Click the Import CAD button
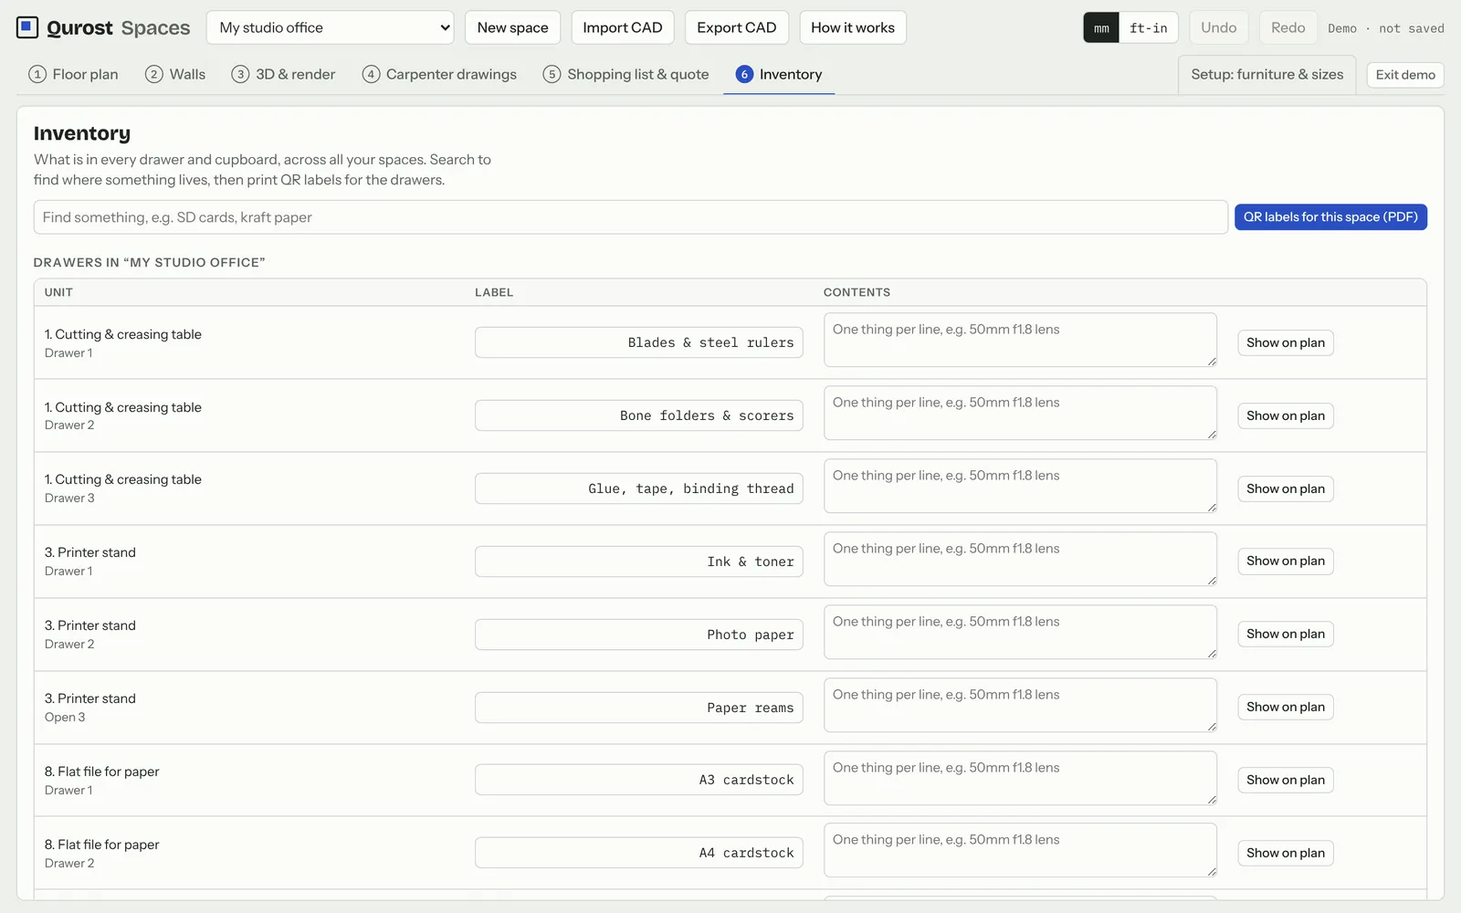 click(x=623, y=27)
